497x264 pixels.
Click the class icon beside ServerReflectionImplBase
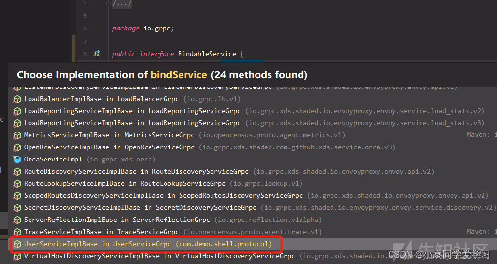[x=17, y=220]
